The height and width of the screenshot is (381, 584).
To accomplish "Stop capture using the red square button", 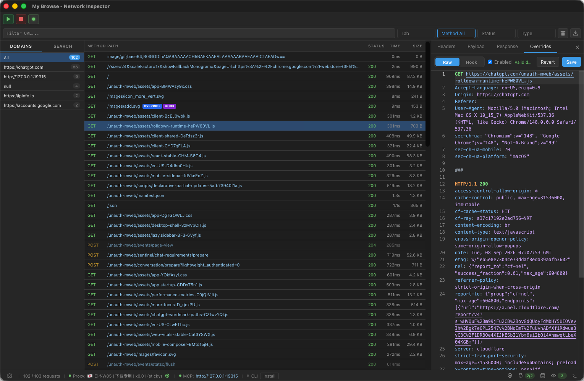I will 21,19.
